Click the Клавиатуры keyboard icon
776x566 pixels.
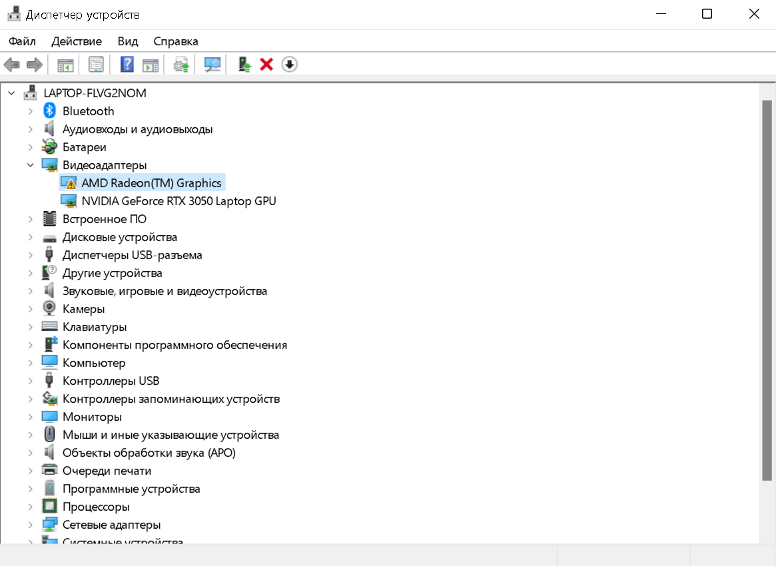click(49, 326)
